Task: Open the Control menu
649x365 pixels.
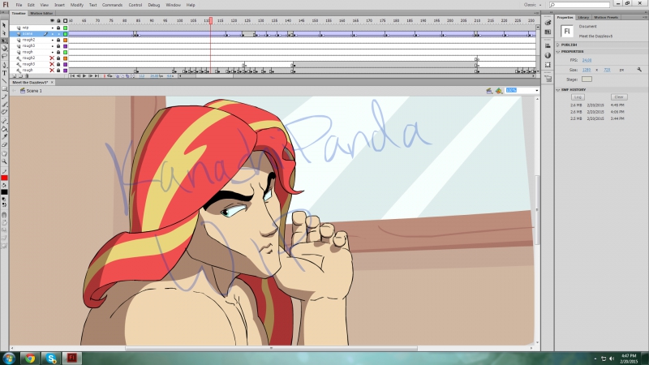Action: [x=135, y=5]
